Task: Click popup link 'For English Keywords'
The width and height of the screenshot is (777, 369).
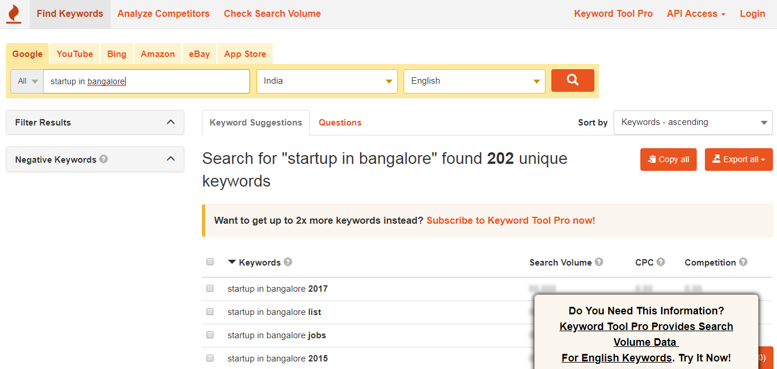Action: [616, 358]
